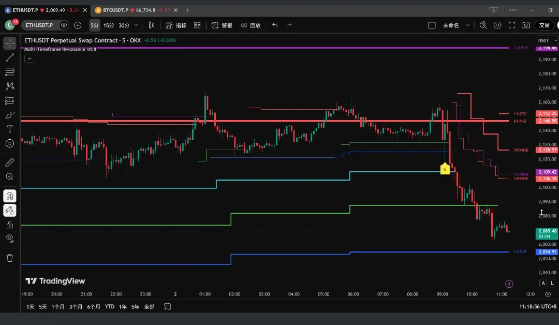Add symbol to compare with plus icon

77,25
